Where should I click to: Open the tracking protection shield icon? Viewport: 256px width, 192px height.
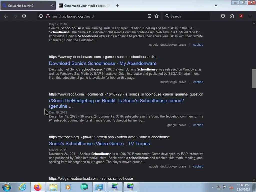pos(41,16)
